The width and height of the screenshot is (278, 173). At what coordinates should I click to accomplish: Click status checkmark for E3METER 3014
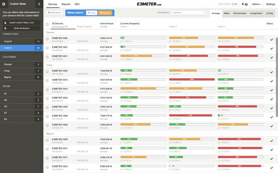(272, 90)
